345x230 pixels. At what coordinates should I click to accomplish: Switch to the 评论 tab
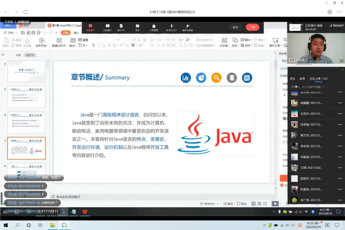pyautogui.click(x=292, y=78)
